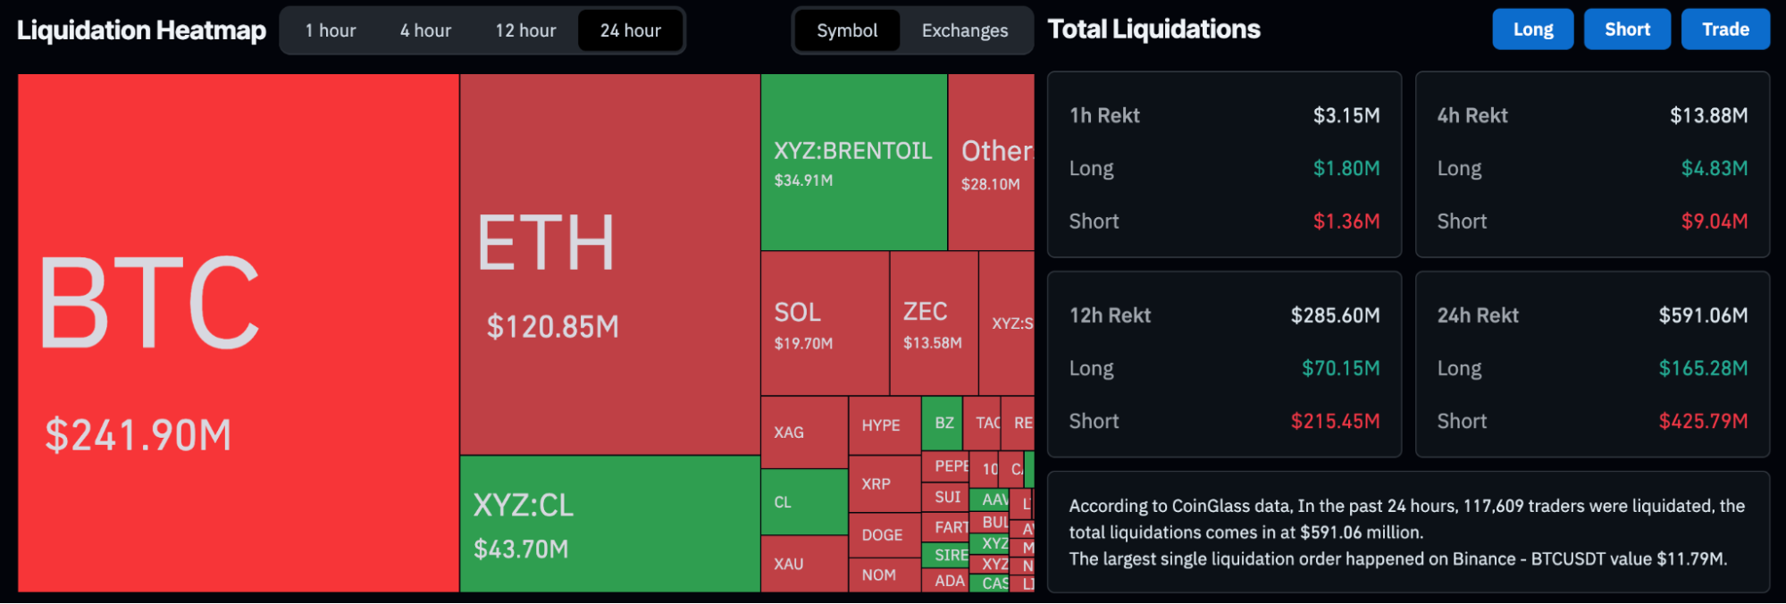The image size is (1786, 604).
Task: Switch to the 4 hour timeframe
Action: click(x=425, y=30)
